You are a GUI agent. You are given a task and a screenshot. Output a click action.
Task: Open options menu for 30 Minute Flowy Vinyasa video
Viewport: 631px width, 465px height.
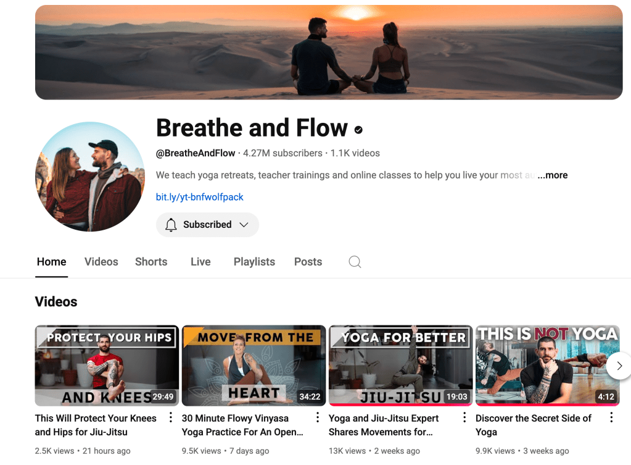point(318,418)
